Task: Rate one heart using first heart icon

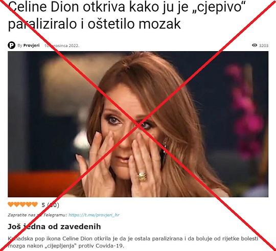Action: (x=11, y=204)
